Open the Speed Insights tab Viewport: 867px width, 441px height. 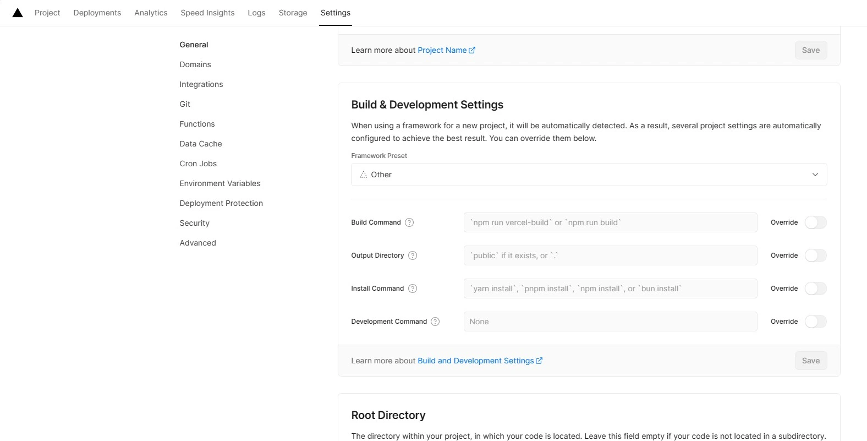[x=207, y=13]
